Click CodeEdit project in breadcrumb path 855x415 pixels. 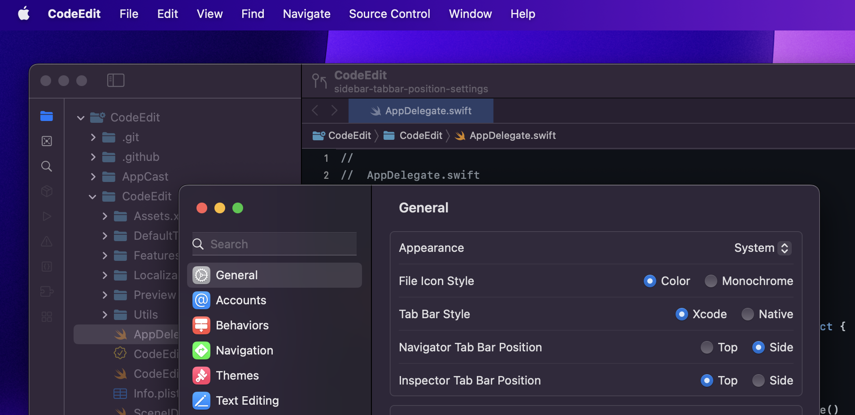(342, 135)
